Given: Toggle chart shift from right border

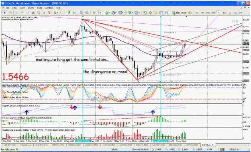Looking at the screenshot, I should coord(100,13).
